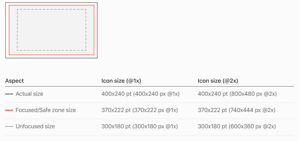
Task: Click gray area between red and dashed borders
Action: point(13,30)
